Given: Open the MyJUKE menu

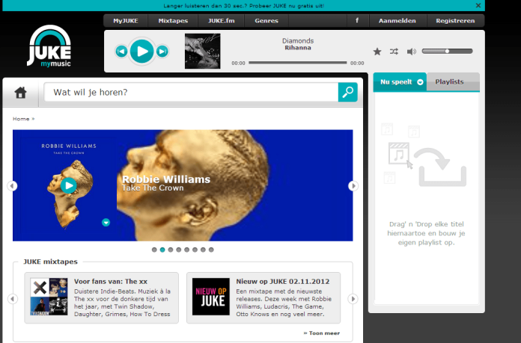Looking at the screenshot, I should pos(126,21).
